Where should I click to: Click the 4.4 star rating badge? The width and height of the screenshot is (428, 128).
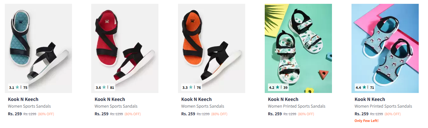(x=365, y=87)
